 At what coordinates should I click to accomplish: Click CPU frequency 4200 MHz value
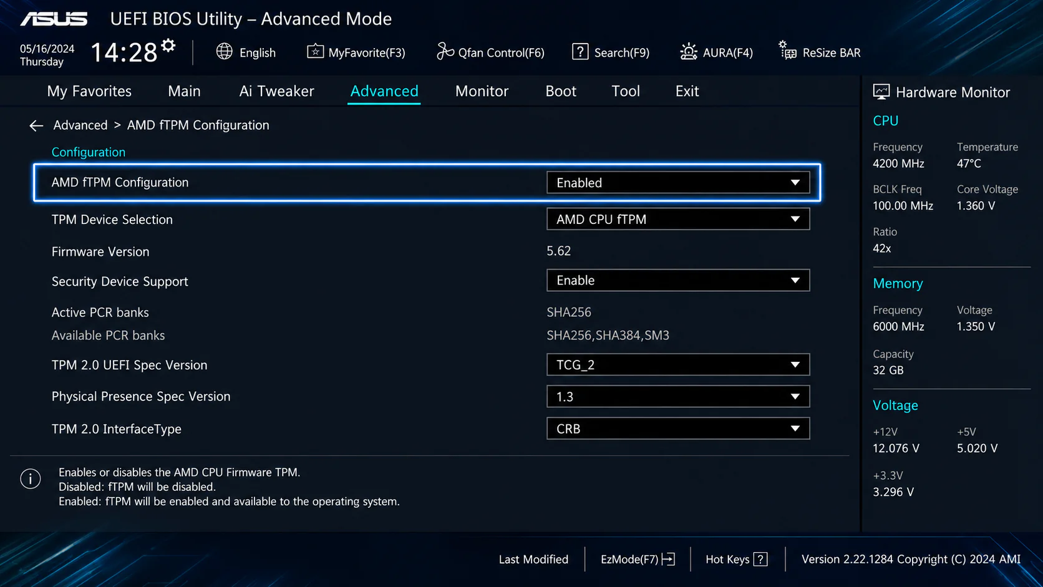point(899,163)
